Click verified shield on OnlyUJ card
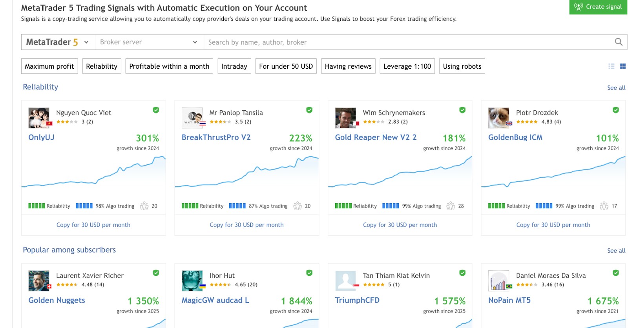628x328 pixels. pos(156,110)
